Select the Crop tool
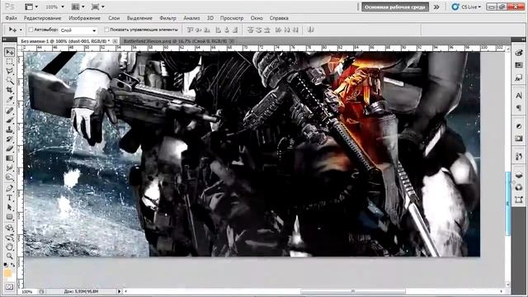Screen dimensions: 528x297 pyautogui.click(x=9, y=90)
